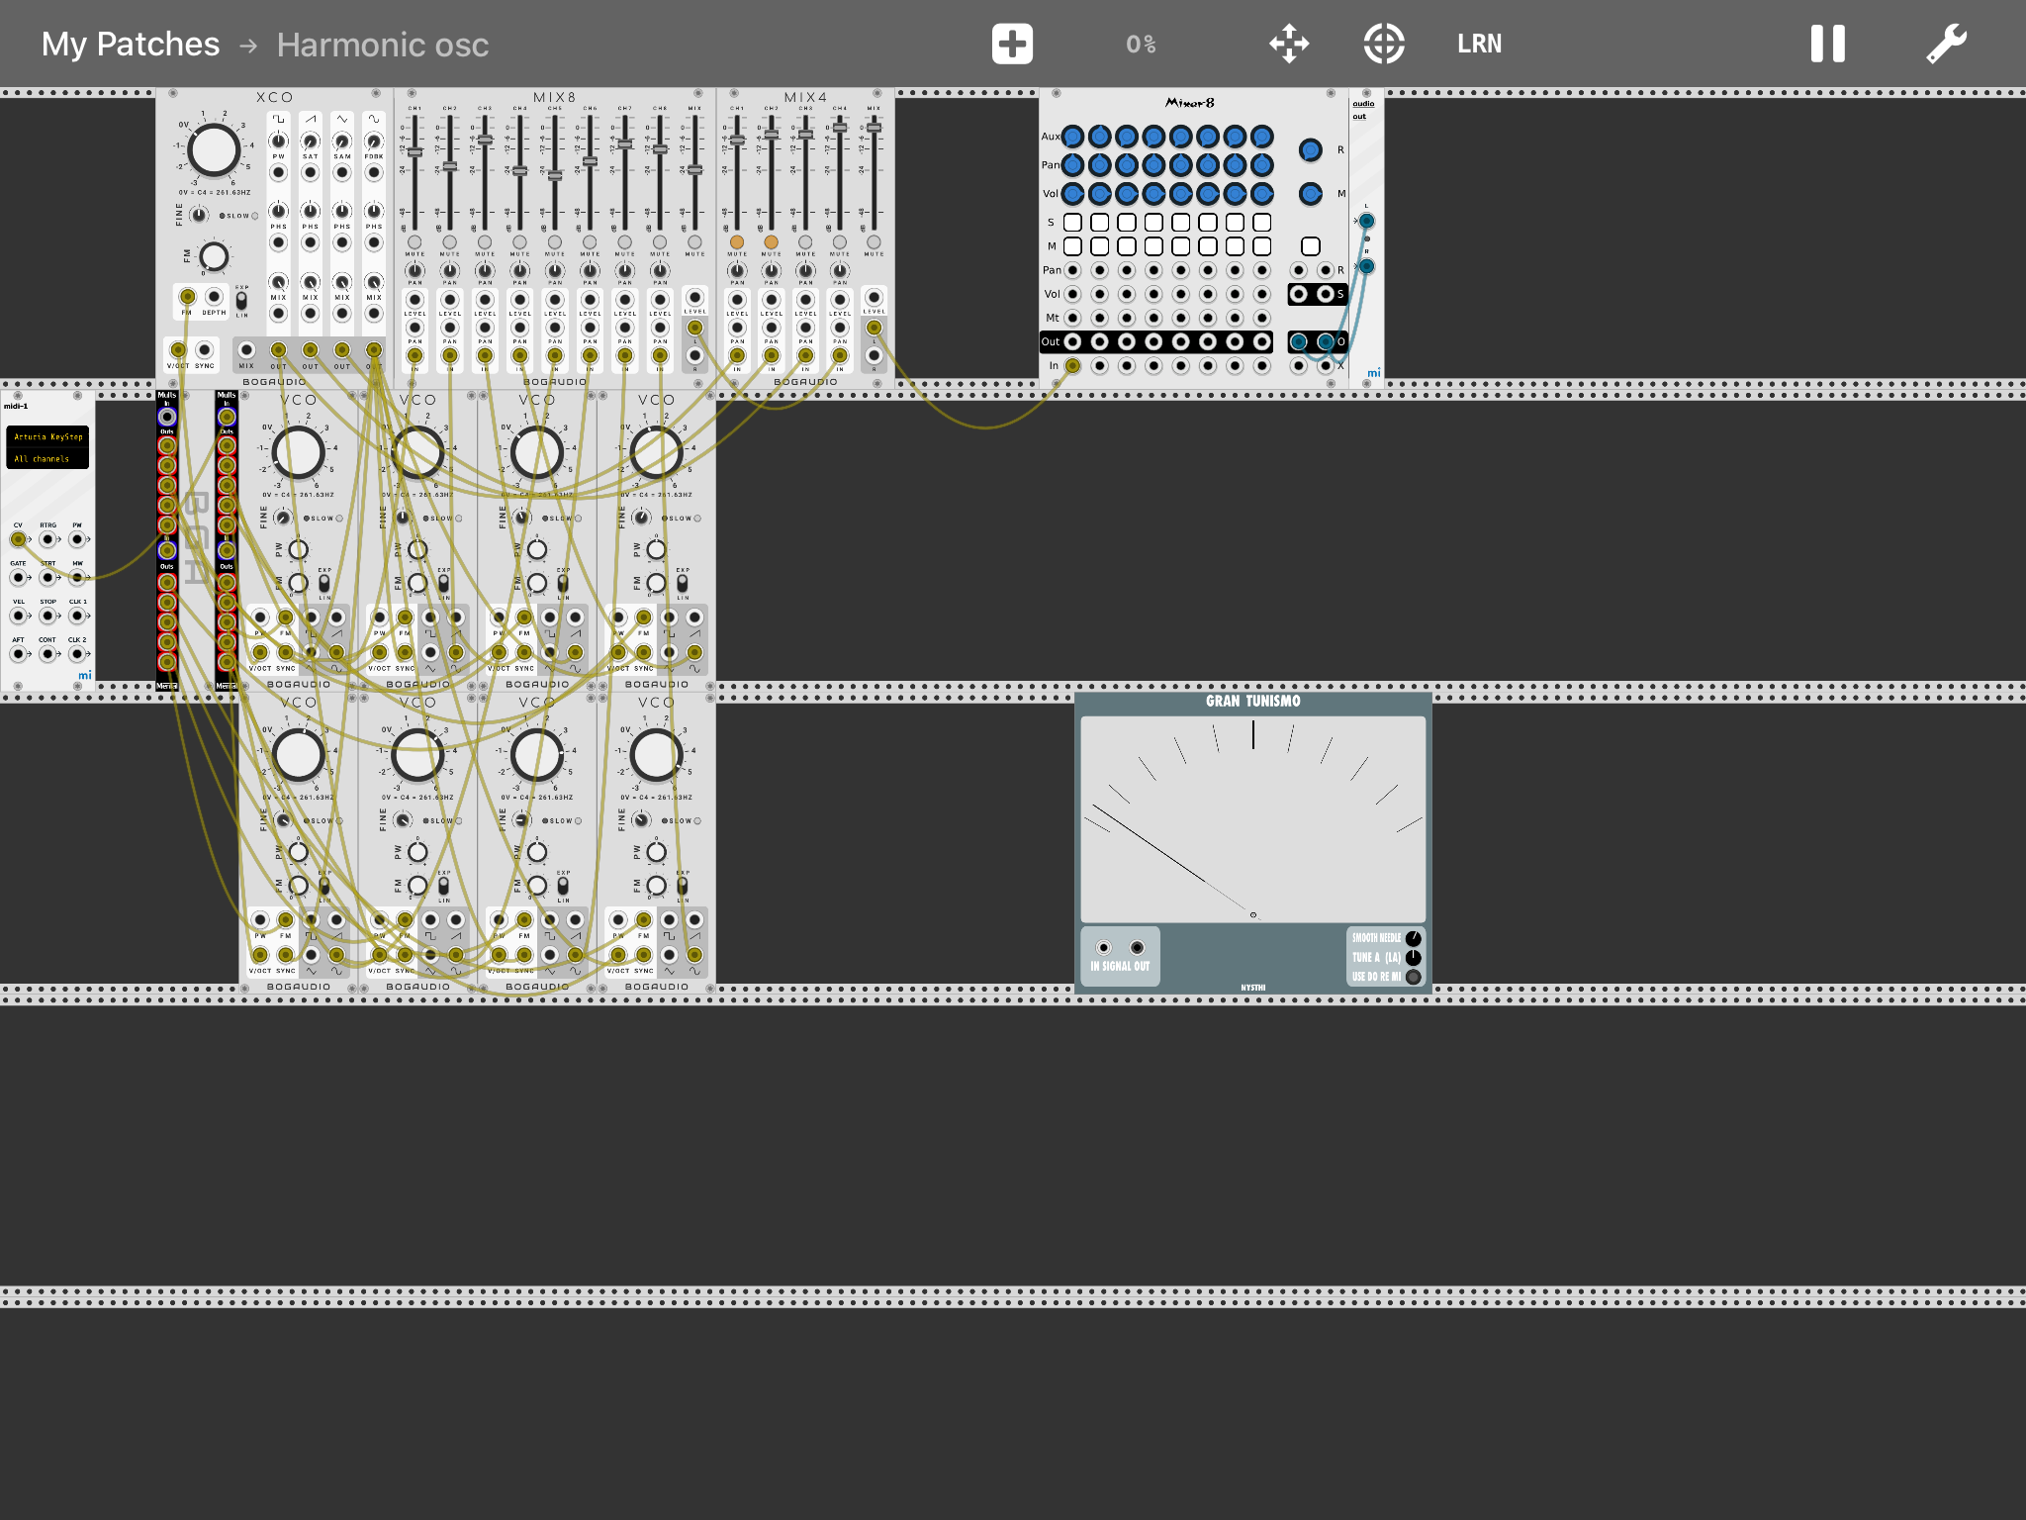Toggle MIX4 CH1 mute button
This screenshot has width=2026, height=1520.
pyautogui.click(x=737, y=242)
